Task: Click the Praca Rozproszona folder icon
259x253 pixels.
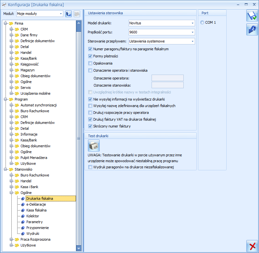Action: [17, 239]
